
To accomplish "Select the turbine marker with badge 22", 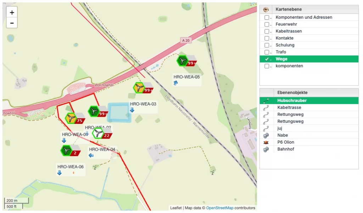I will tap(98, 133).
